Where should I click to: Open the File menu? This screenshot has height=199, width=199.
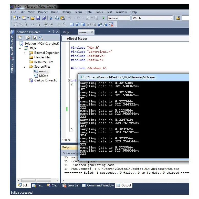click(14, 12)
